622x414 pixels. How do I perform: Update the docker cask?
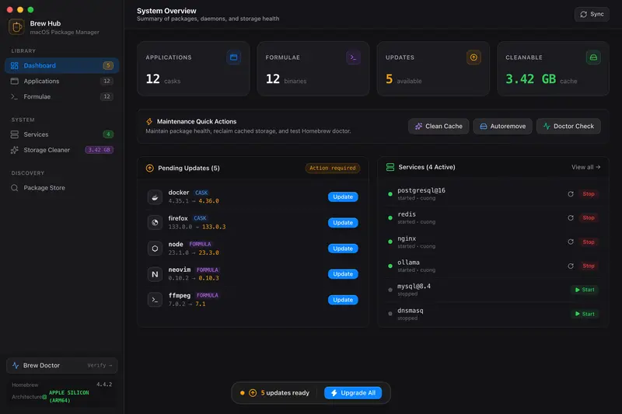click(x=343, y=197)
